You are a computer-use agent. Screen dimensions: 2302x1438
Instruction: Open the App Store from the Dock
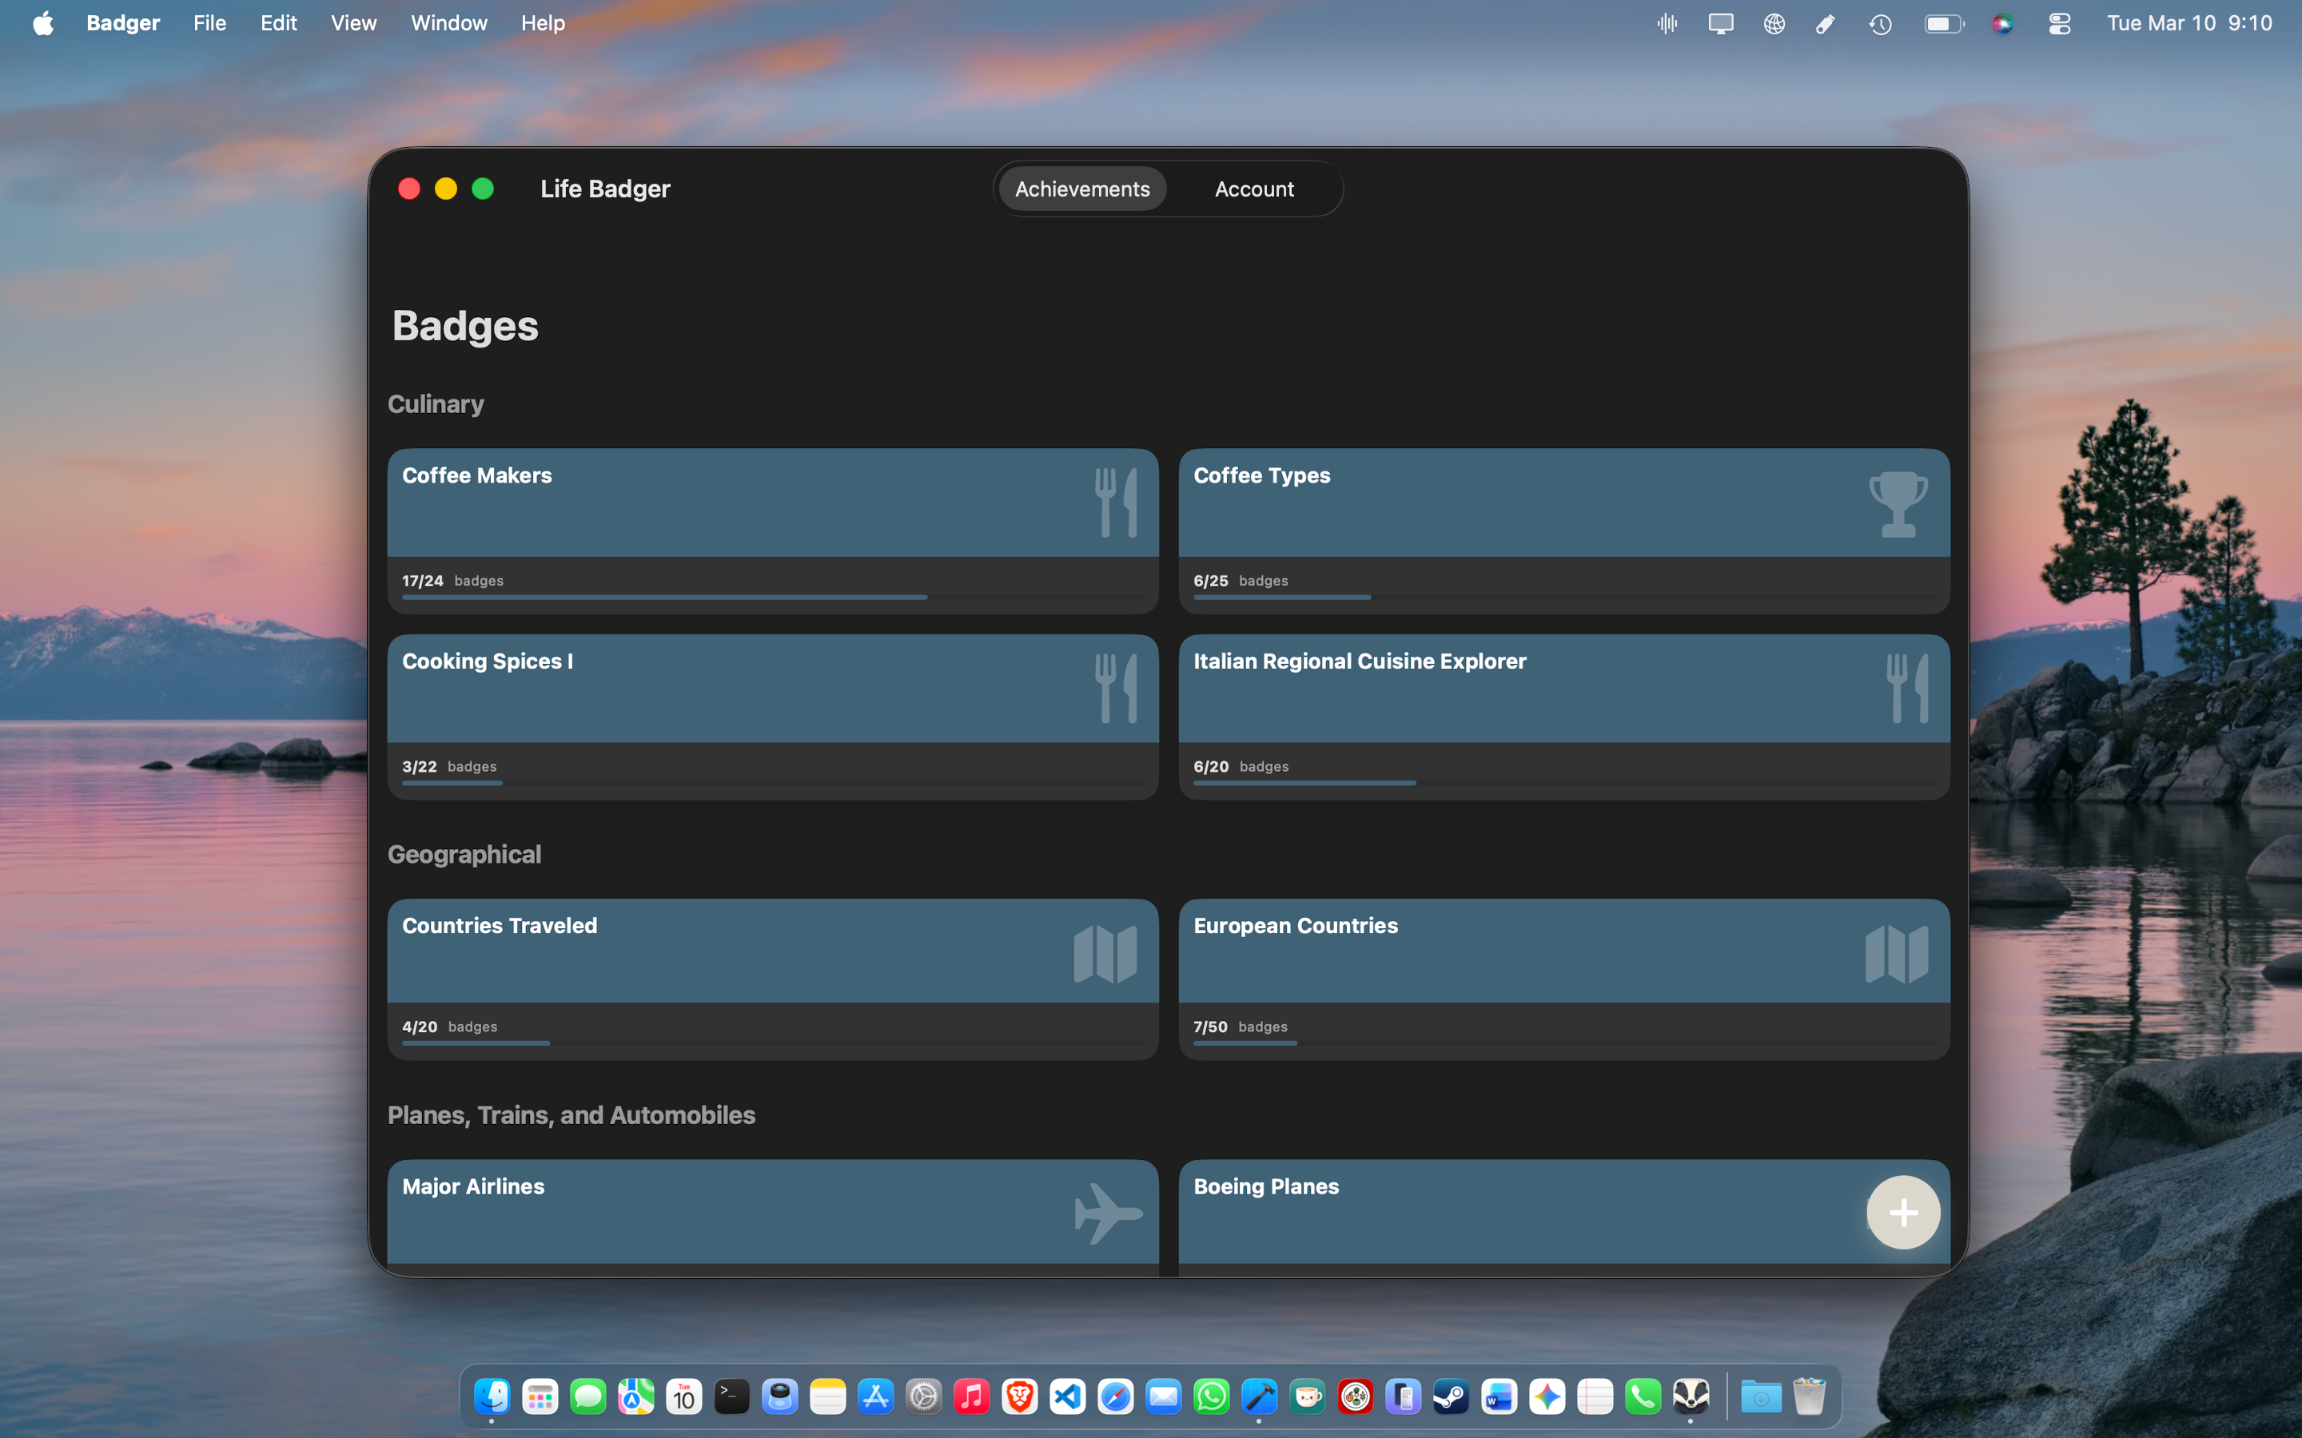click(x=875, y=1395)
